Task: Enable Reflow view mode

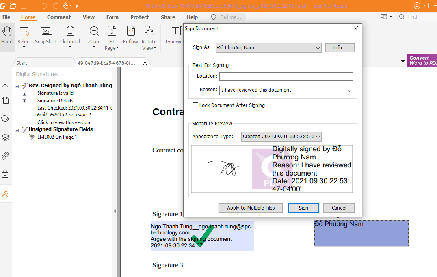Action: click(130, 37)
